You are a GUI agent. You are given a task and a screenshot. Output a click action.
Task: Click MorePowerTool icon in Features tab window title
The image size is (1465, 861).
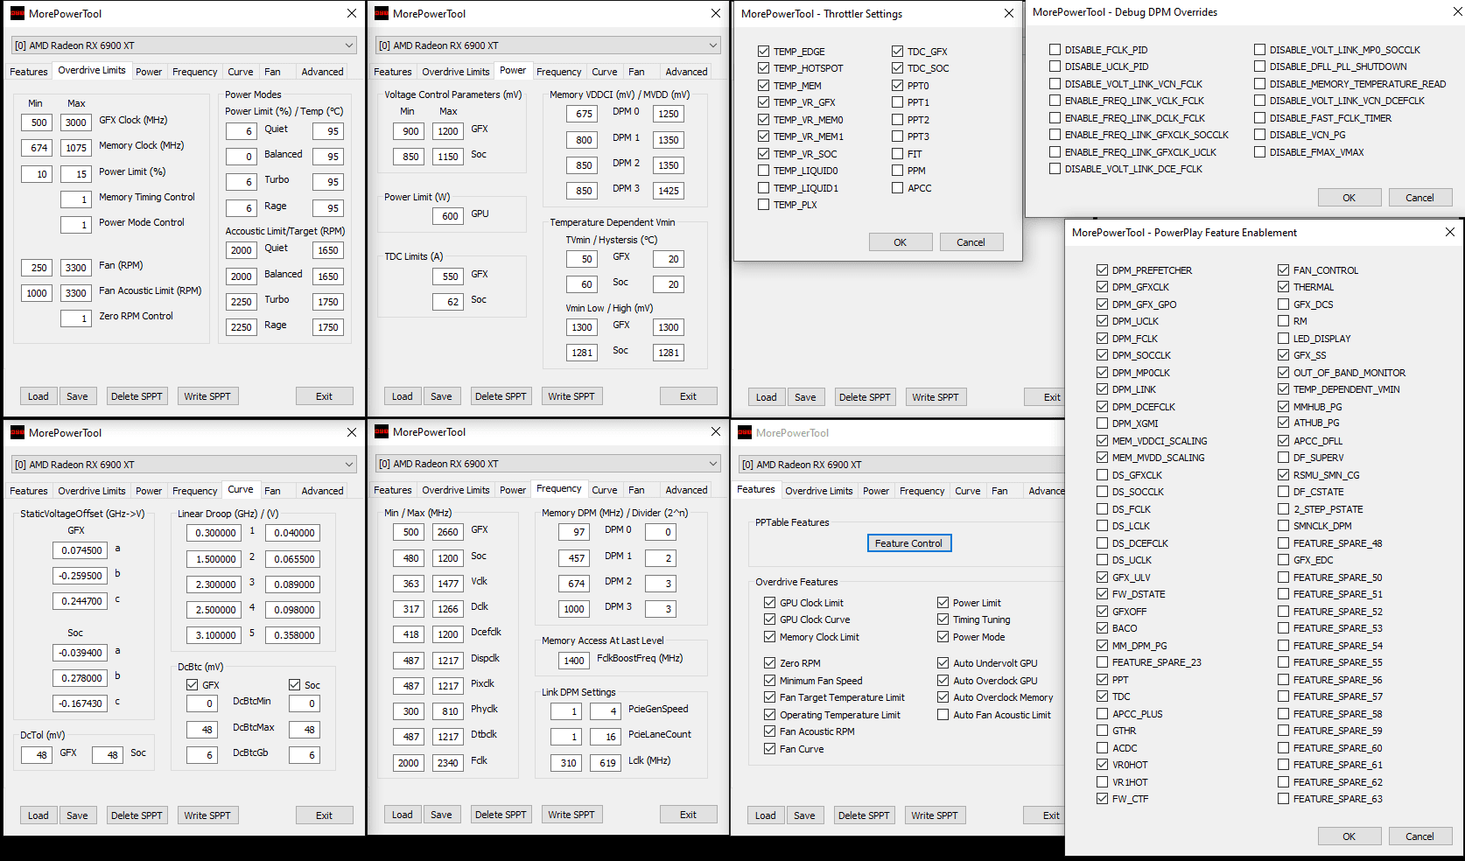click(x=745, y=432)
